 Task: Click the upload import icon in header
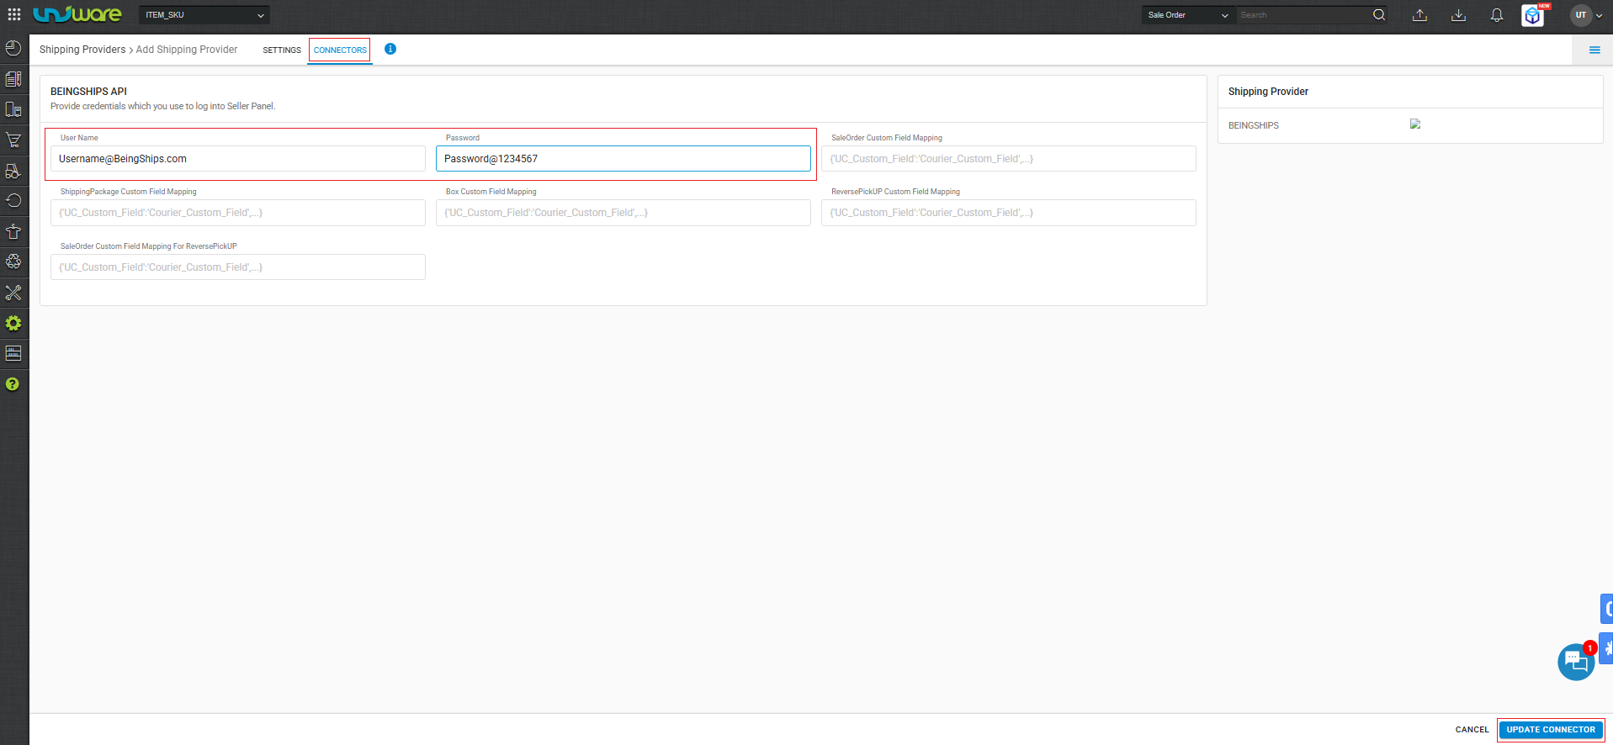(1419, 15)
